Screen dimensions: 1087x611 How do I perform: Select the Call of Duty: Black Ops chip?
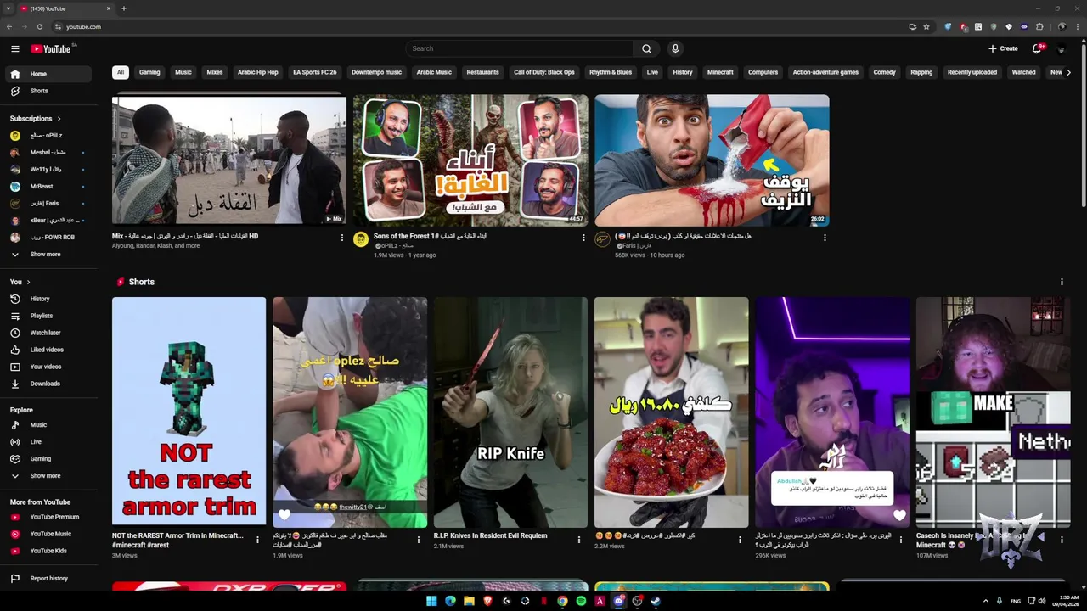[544, 72]
